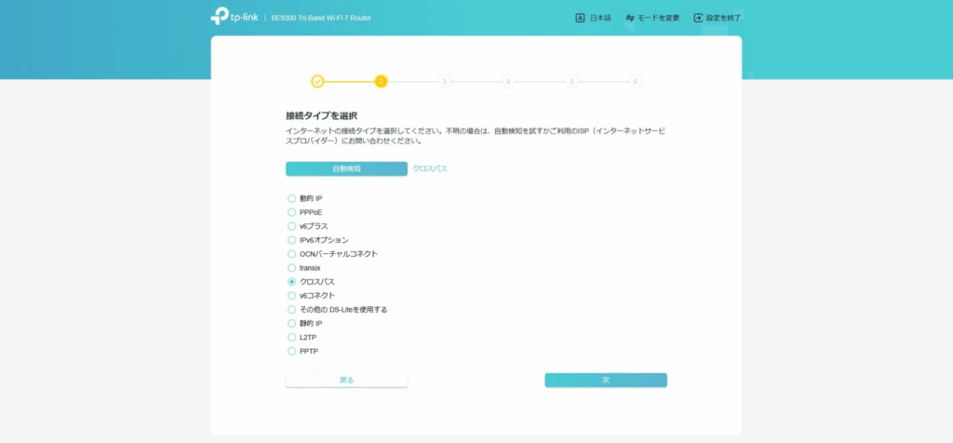Click the step 6 progress circle
This screenshot has height=443, width=953.
tap(636, 82)
